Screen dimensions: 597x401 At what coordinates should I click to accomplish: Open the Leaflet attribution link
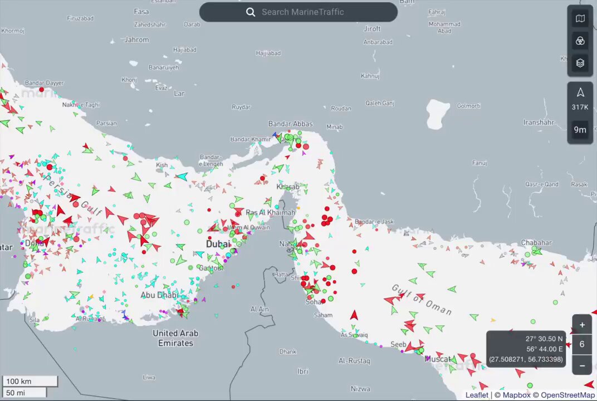coord(476,395)
